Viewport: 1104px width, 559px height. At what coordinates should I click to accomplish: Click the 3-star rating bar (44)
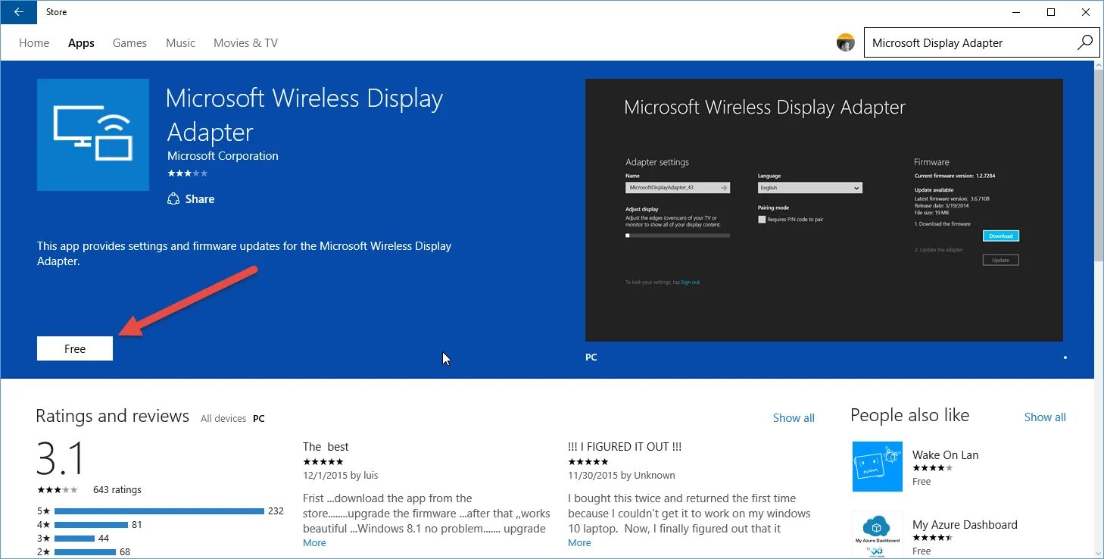pyautogui.click(x=74, y=539)
